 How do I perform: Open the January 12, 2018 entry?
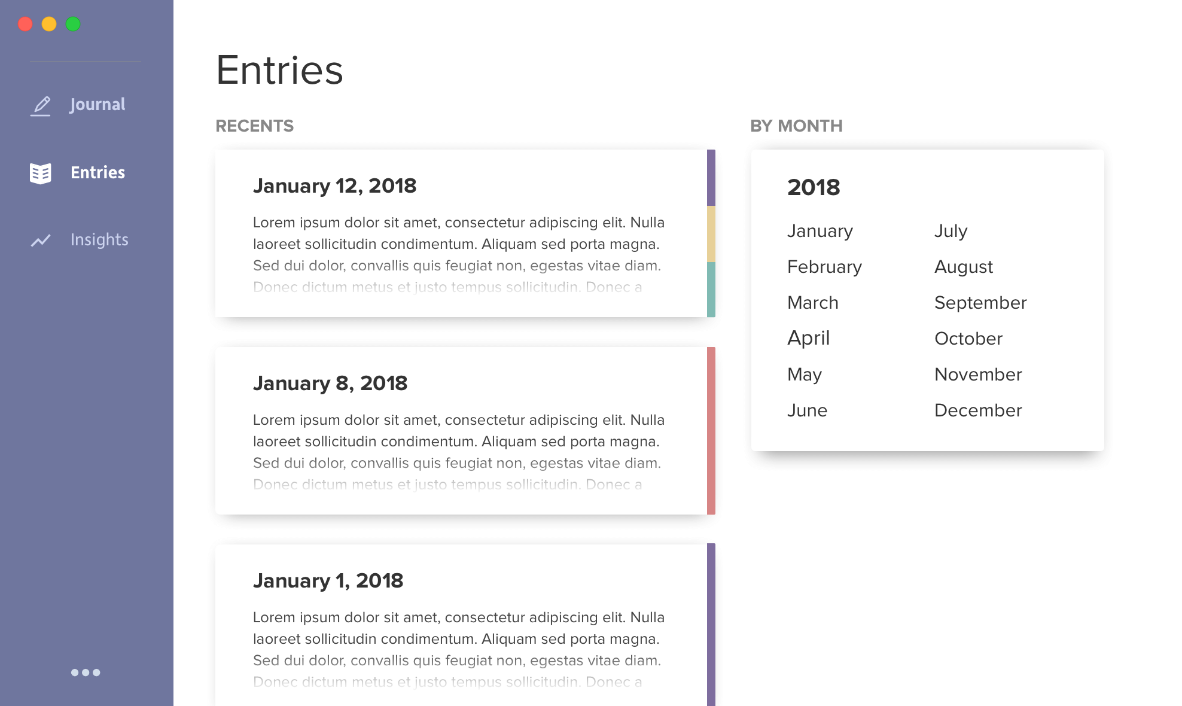pos(461,233)
